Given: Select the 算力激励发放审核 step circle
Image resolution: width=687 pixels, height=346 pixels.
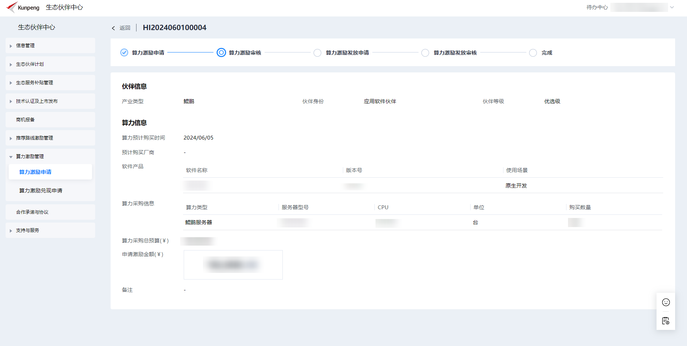Looking at the screenshot, I should coord(425,53).
